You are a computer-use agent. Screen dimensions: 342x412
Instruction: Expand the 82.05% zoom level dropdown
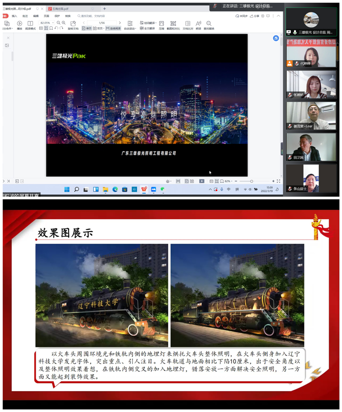[x=52, y=23]
